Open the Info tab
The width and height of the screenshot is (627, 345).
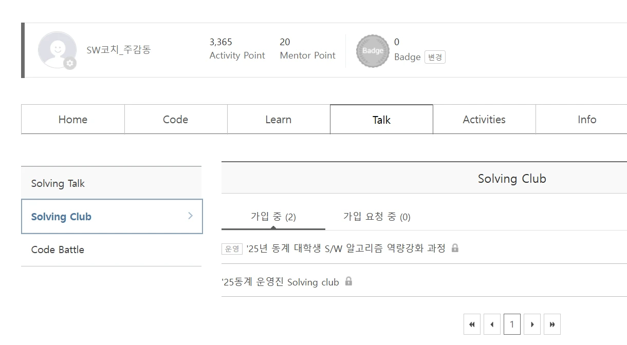click(x=586, y=120)
